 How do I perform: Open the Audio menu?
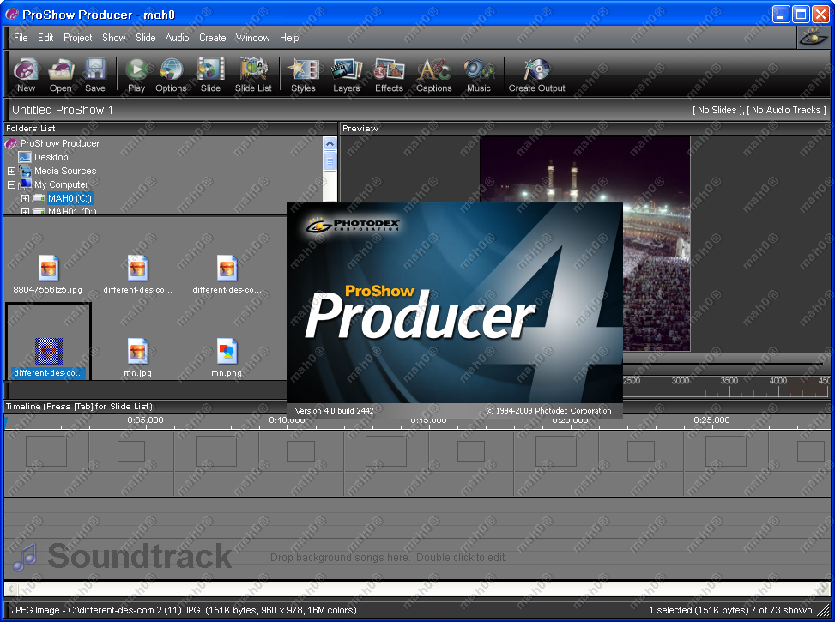coord(177,38)
